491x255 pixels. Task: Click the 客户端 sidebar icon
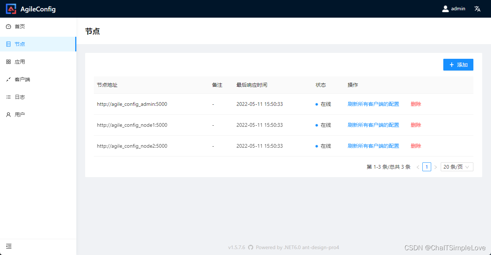tap(8, 79)
